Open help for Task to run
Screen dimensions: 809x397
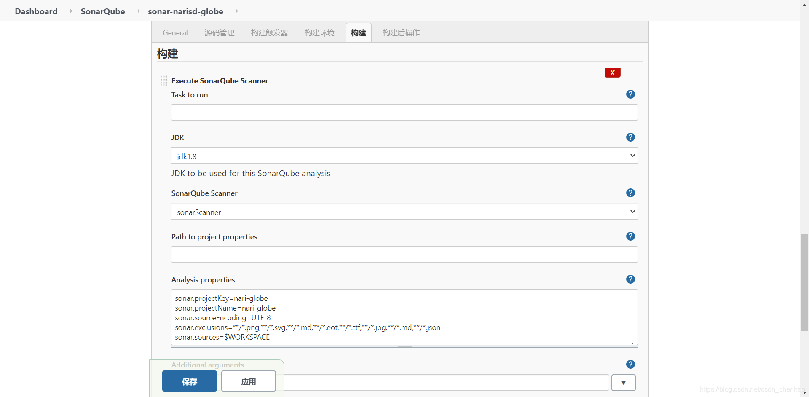[x=630, y=94]
